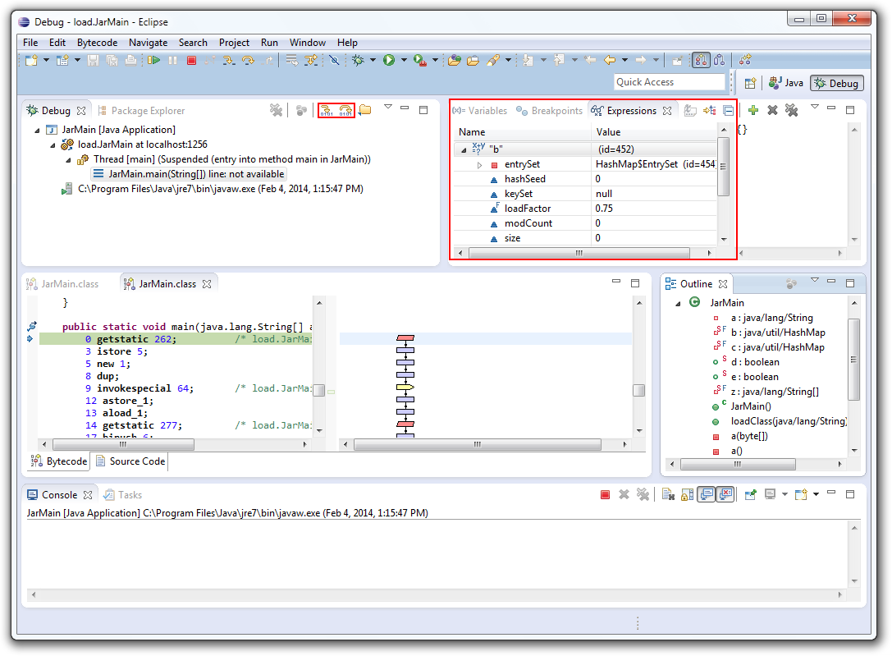892x656 pixels.
Task: Click the Open Perspective icon
Action: (750, 83)
